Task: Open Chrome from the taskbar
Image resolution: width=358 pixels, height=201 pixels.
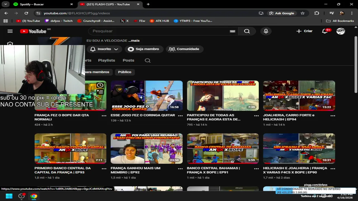Action: 34,196
